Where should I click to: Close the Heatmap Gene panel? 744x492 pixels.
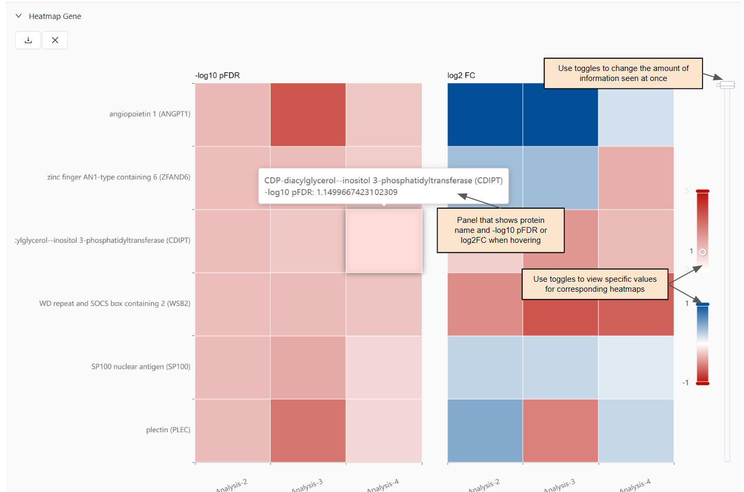55,40
